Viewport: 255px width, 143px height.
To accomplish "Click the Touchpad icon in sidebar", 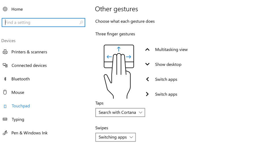I will [x=5, y=106].
